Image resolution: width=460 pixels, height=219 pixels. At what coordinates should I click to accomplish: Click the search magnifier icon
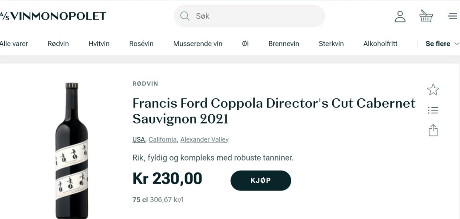point(185,16)
